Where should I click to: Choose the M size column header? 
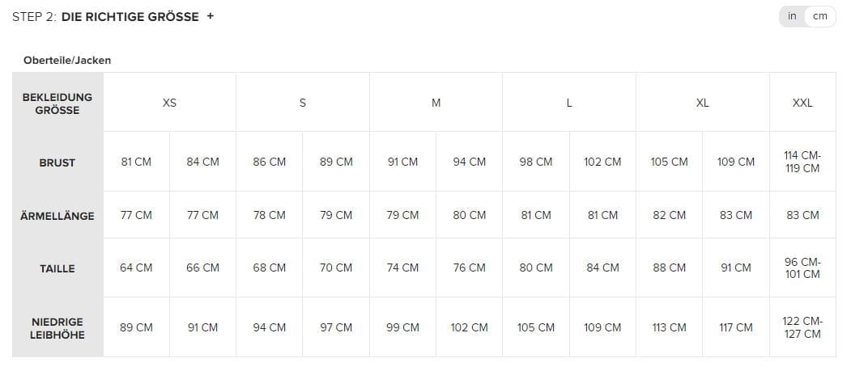[436, 103]
